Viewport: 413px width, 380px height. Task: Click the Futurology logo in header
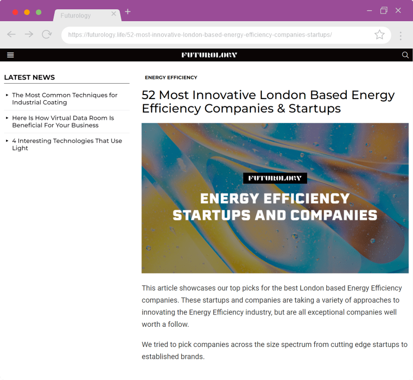[x=209, y=55]
